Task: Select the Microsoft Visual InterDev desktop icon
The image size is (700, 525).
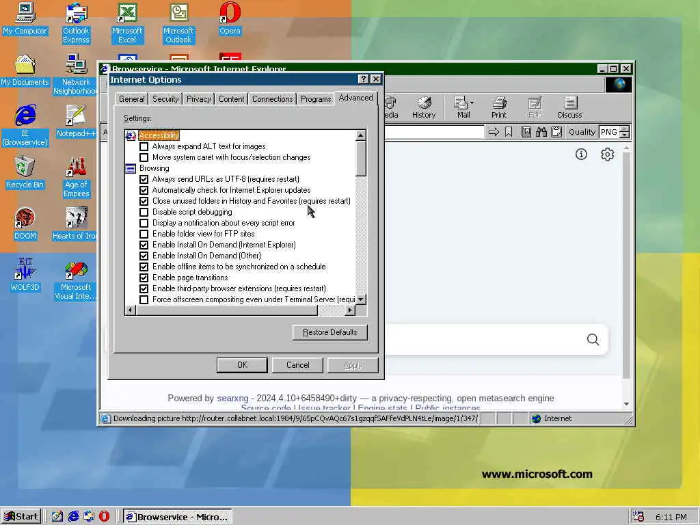Action: pos(76,280)
